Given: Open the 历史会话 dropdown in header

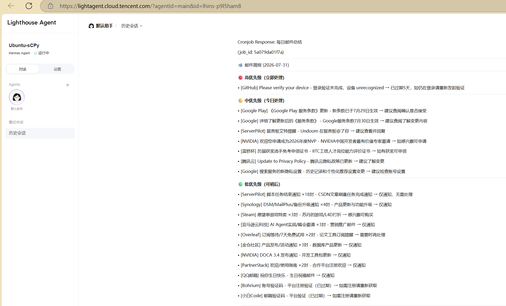Looking at the screenshot, I should point(132,26).
